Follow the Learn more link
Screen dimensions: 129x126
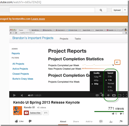[38, 19]
